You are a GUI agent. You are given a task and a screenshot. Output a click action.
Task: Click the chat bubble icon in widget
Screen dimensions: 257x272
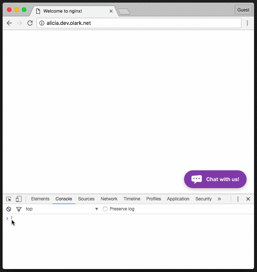pyautogui.click(x=197, y=179)
